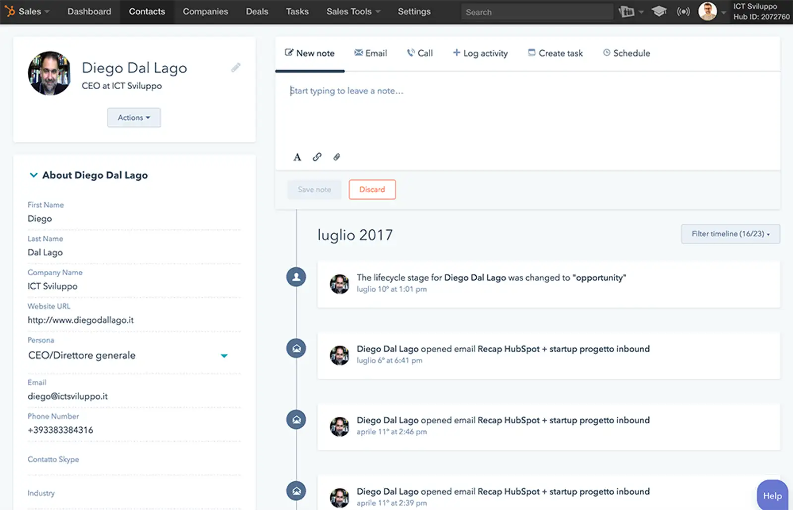Image resolution: width=793 pixels, height=510 pixels.
Task: Click the HubSpot sprocket logo
Action: 9,11
